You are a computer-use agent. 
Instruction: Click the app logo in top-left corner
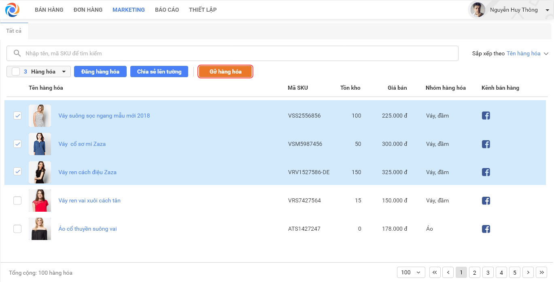(x=12, y=10)
